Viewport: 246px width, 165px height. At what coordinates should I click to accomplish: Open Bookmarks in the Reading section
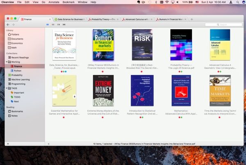17,111
